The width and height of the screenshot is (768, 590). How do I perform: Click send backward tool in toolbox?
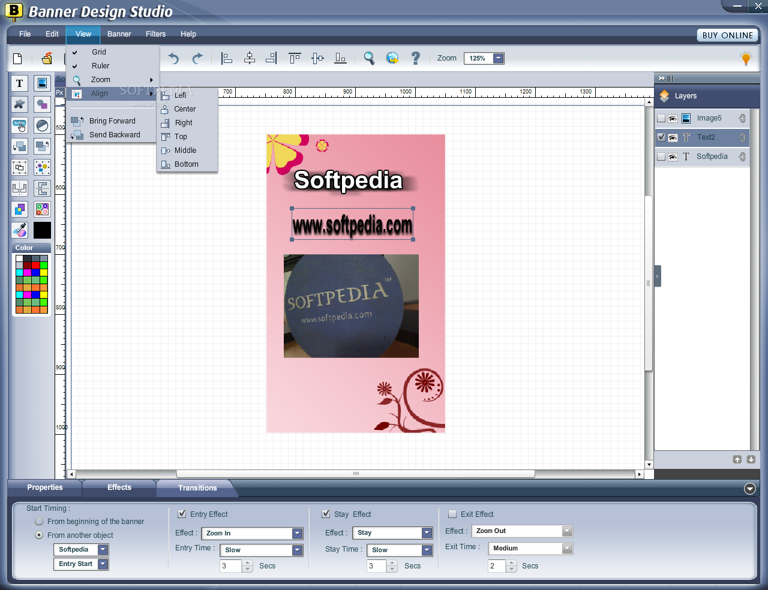[x=20, y=146]
